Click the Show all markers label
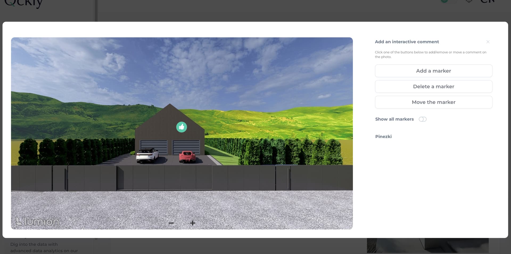This screenshot has width=511, height=254. click(394, 119)
